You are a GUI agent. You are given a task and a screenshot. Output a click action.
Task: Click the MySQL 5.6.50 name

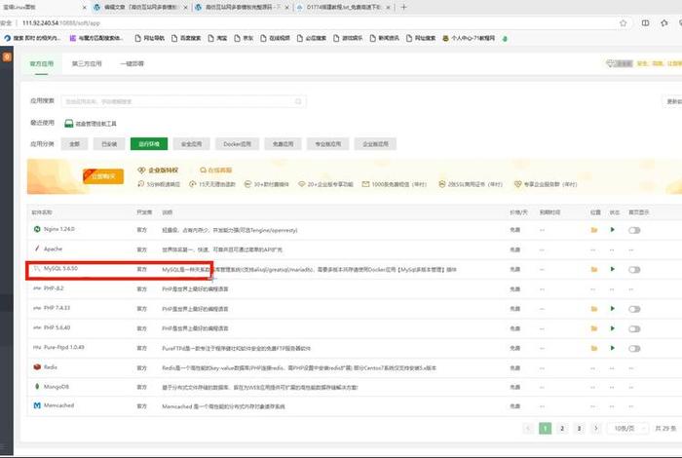click(60, 268)
